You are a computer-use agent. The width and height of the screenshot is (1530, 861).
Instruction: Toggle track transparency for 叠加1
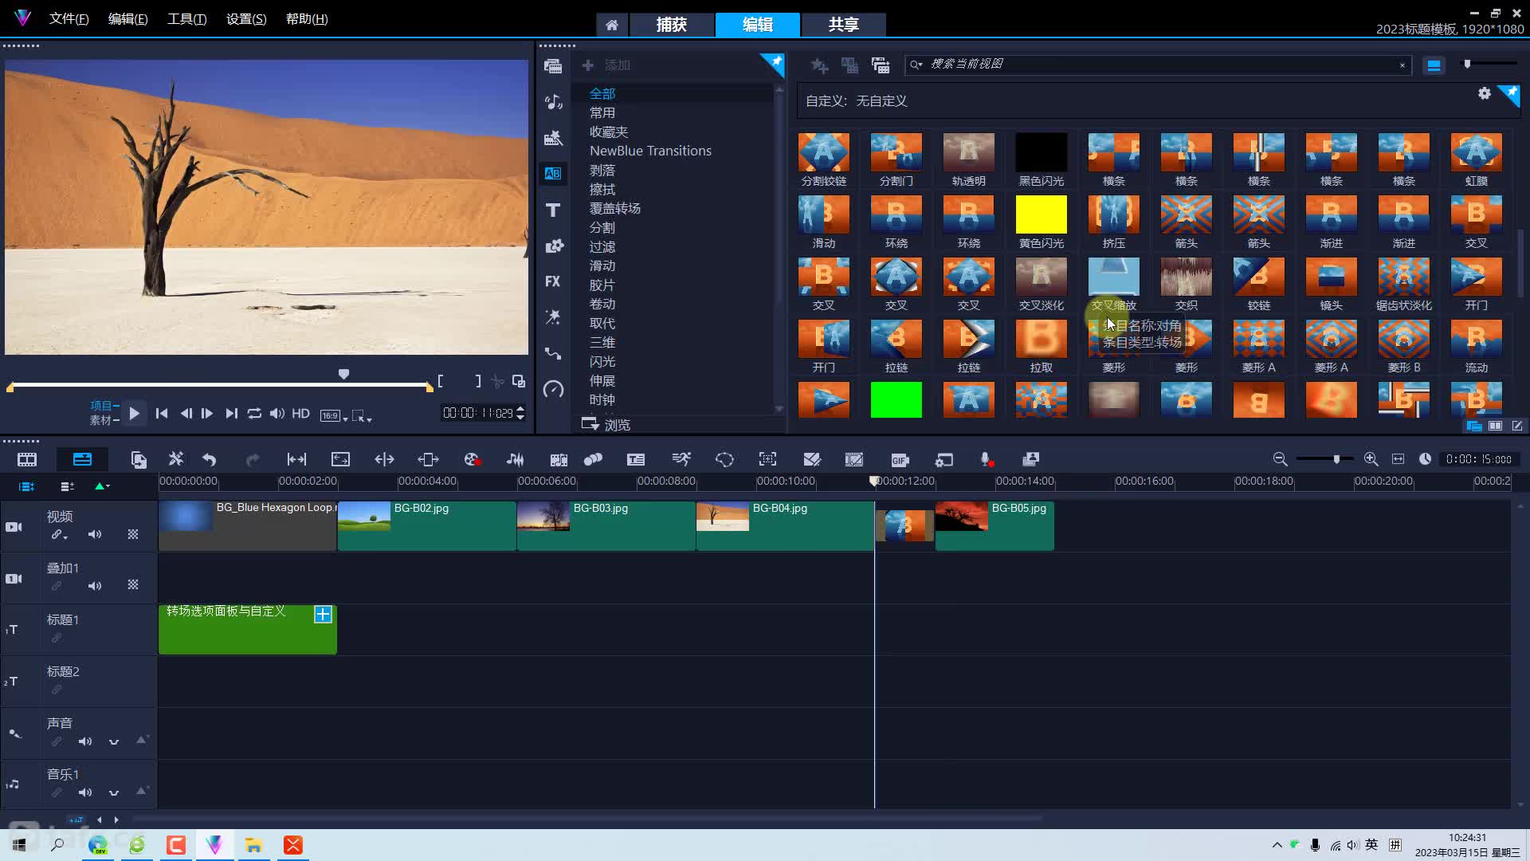coord(133,585)
